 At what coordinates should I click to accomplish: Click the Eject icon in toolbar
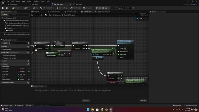tap(106, 8)
